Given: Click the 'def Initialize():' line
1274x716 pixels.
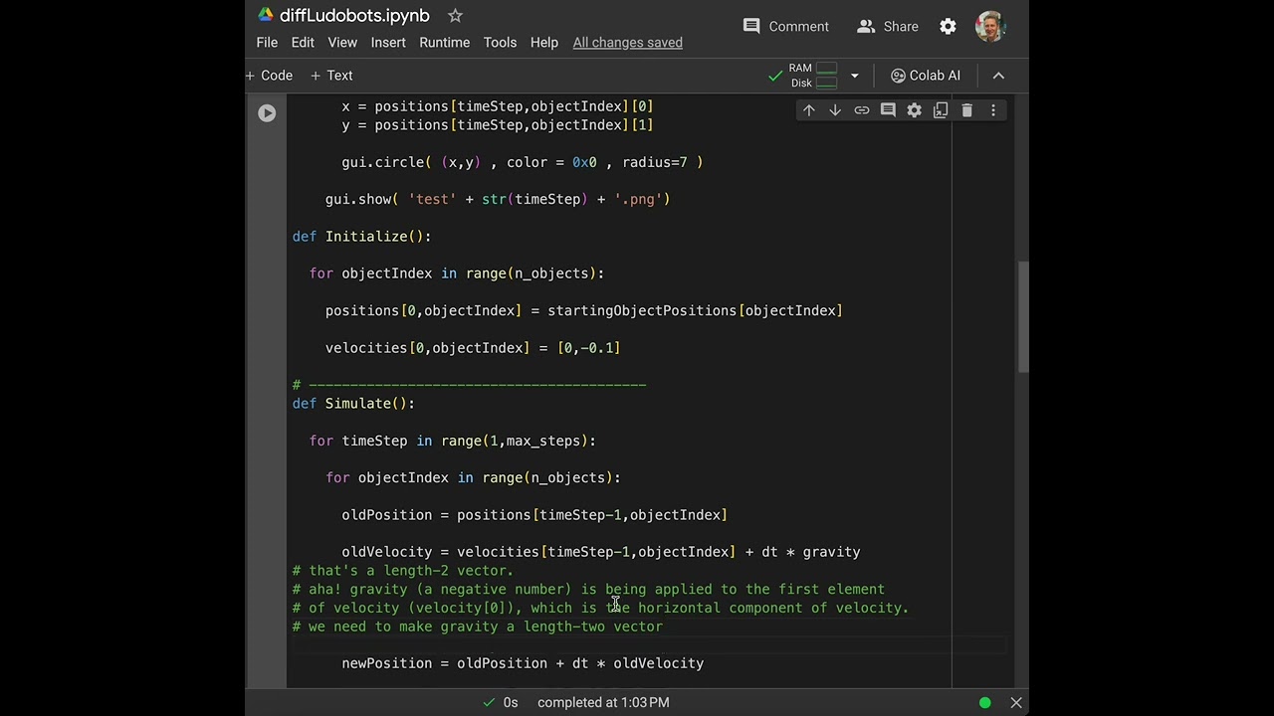Looking at the screenshot, I should click(x=361, y=237).
